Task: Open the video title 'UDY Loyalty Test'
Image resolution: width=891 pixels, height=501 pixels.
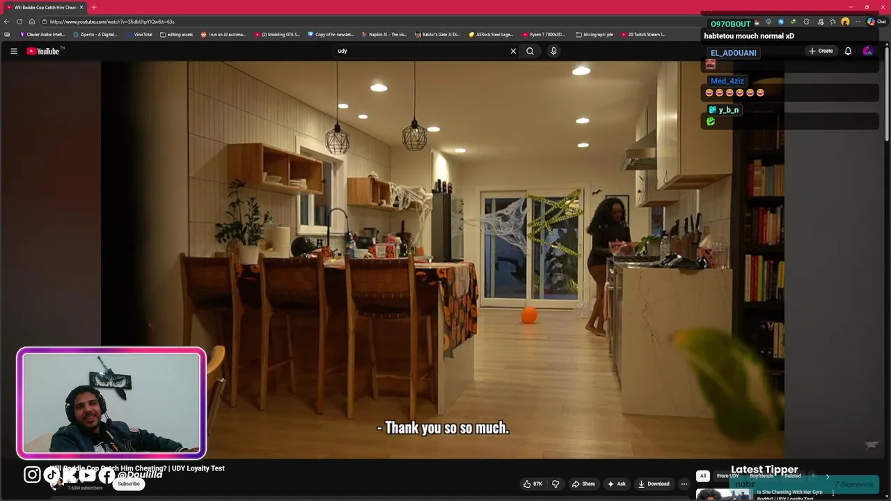Action: coord(136,468)
